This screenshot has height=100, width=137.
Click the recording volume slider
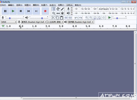[x=15, y=18]
